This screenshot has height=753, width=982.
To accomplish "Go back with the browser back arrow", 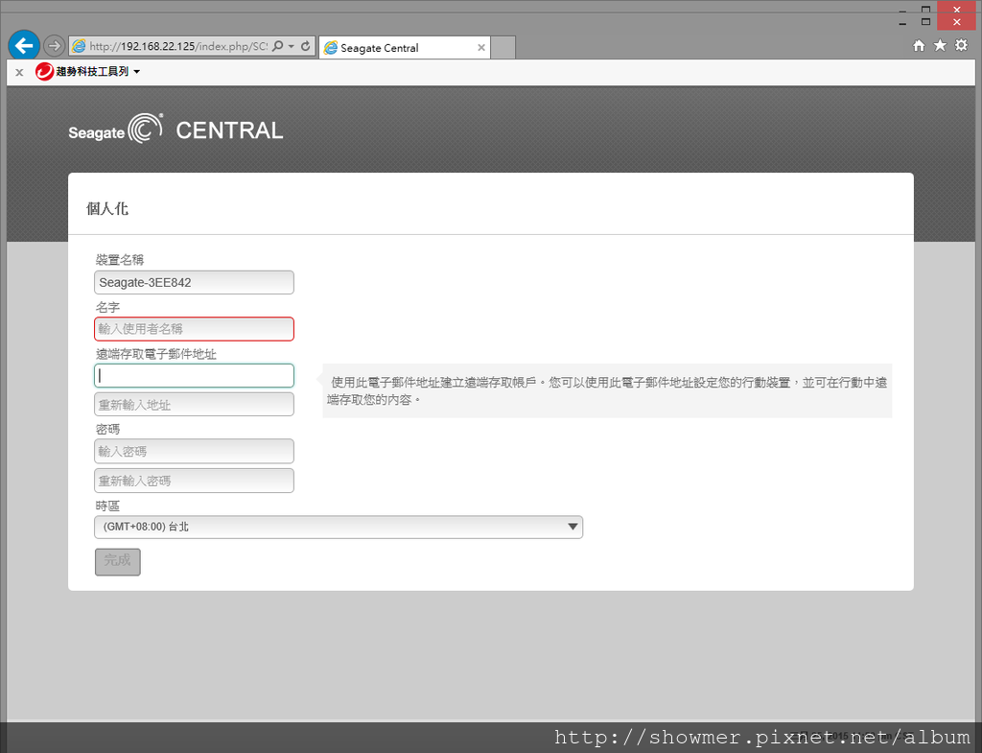I will [x=24, y=46].
